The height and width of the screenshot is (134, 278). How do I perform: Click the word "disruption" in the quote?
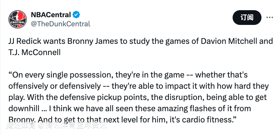coord(183,98)
